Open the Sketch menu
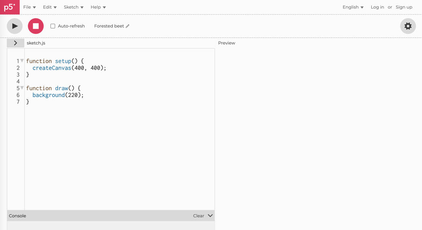 [73, 7]
